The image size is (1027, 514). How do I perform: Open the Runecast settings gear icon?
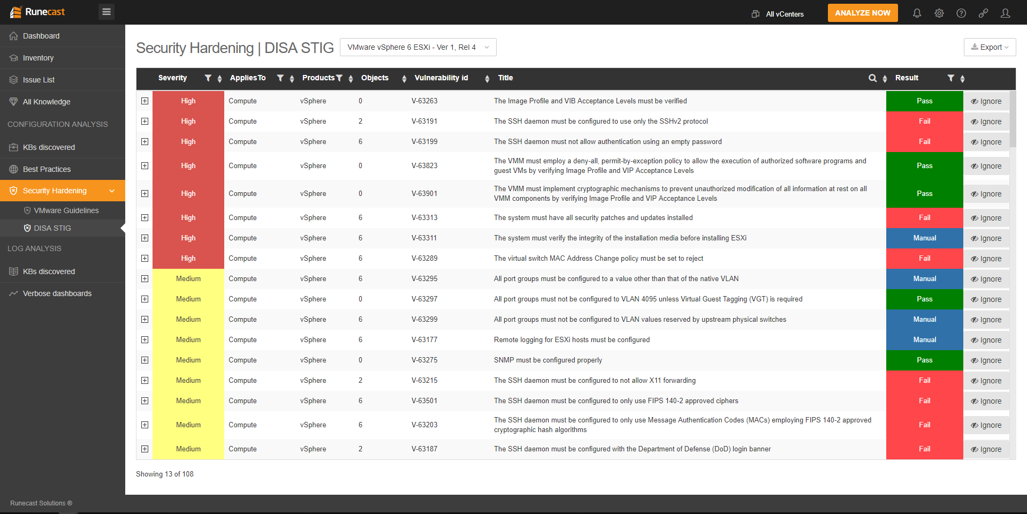click(939, 13)
